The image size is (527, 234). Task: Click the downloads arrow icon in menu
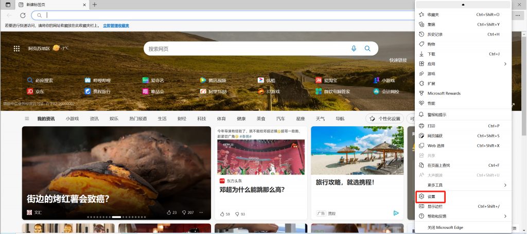[x=421, y=54]
